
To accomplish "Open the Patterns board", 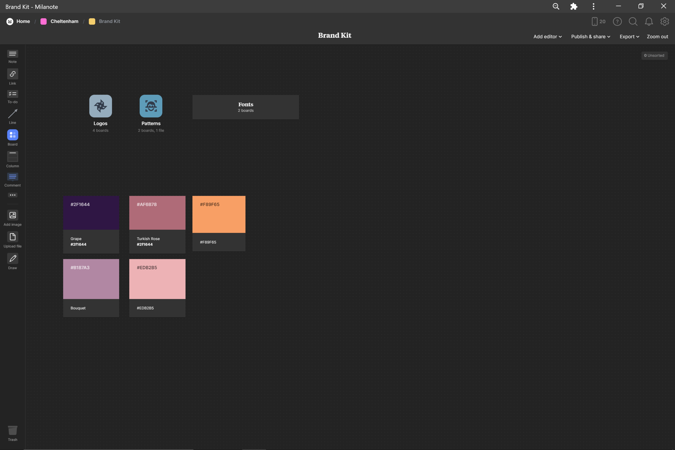I will point(151,106).
